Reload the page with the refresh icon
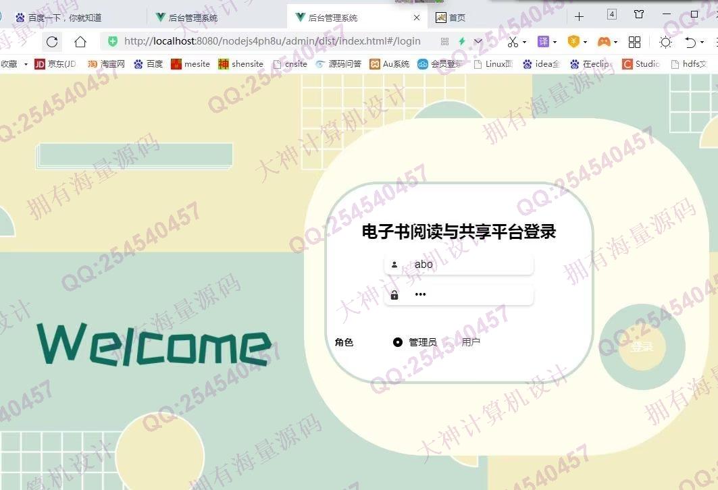This screenshot has width=718, height=490. coord(52,42)
